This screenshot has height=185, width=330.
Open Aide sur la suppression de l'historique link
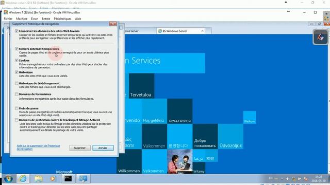(38, 147)
